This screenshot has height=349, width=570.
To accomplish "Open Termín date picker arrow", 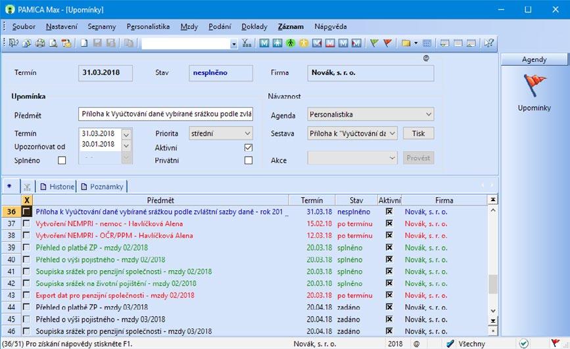I will 126,135.
